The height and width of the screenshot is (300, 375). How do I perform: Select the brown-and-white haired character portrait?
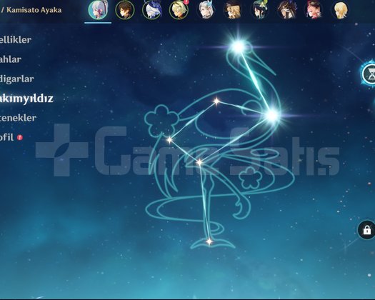[287, 10]
